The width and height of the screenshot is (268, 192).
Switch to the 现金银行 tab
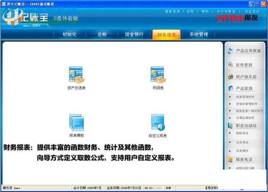pos(134,34)
